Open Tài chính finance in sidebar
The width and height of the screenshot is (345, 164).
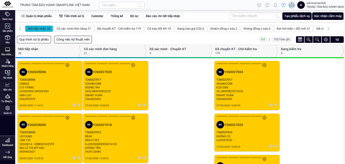pos(8,74)
